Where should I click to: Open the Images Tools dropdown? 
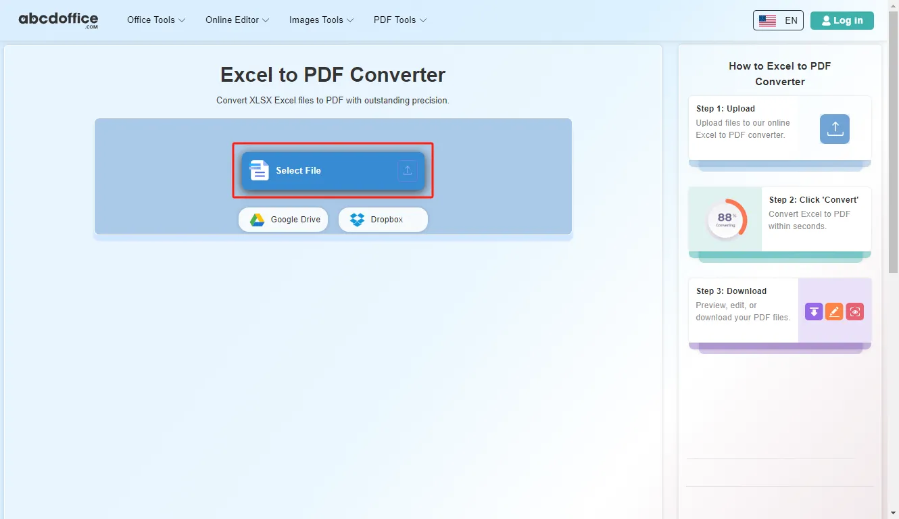(321, 20)
